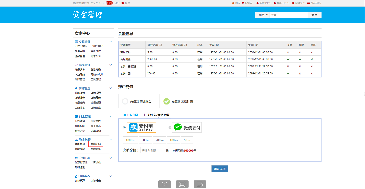Click the 退出 logout link

coord(118,3)
